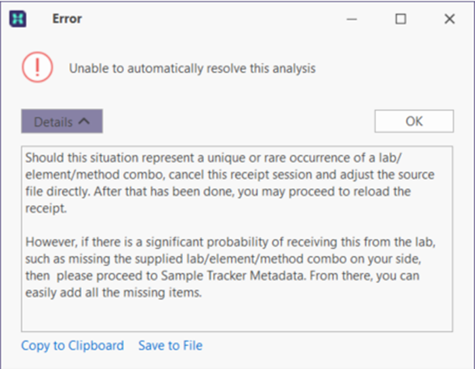
Task: Close the Error dialog
Action: tap(449, 19)
